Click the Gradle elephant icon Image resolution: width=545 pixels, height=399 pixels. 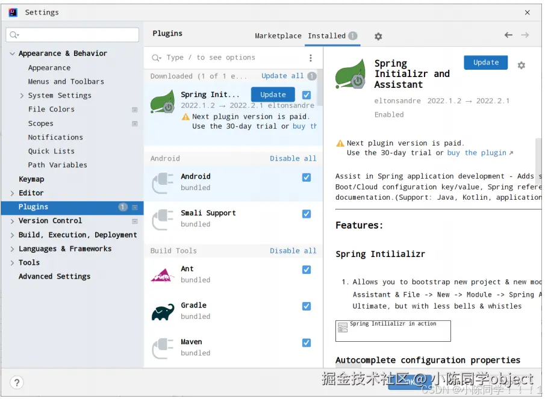tap(163, 312)
